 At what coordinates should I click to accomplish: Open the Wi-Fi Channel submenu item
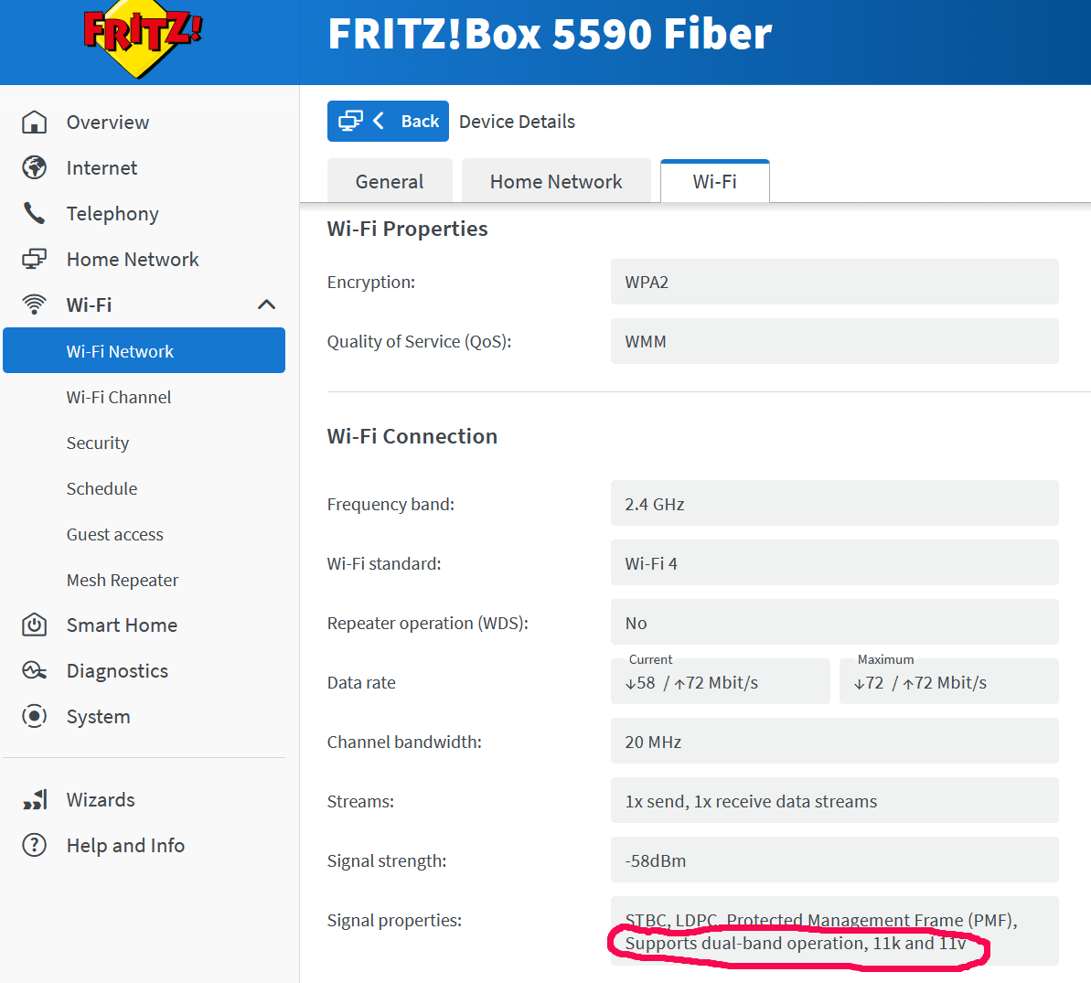click(119, 397)
